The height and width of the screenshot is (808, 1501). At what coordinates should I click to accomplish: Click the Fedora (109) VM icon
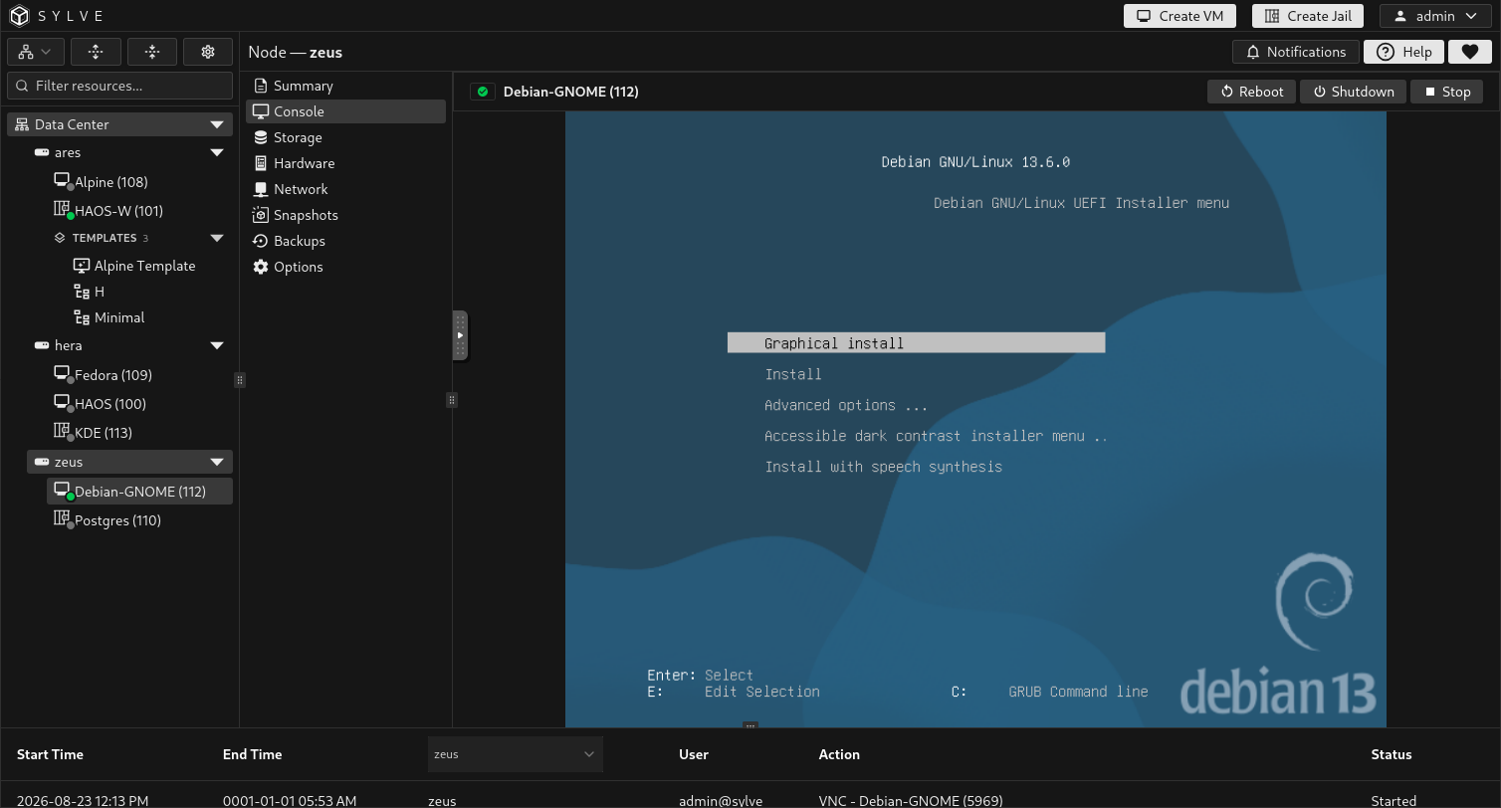[63, 374]
